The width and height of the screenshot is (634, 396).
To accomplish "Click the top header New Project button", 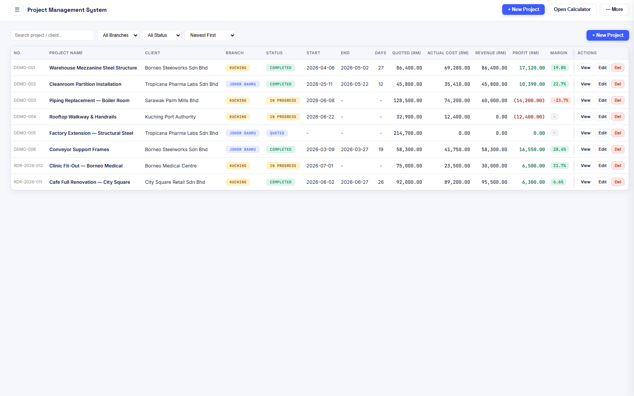I will (x=523, y=9).
